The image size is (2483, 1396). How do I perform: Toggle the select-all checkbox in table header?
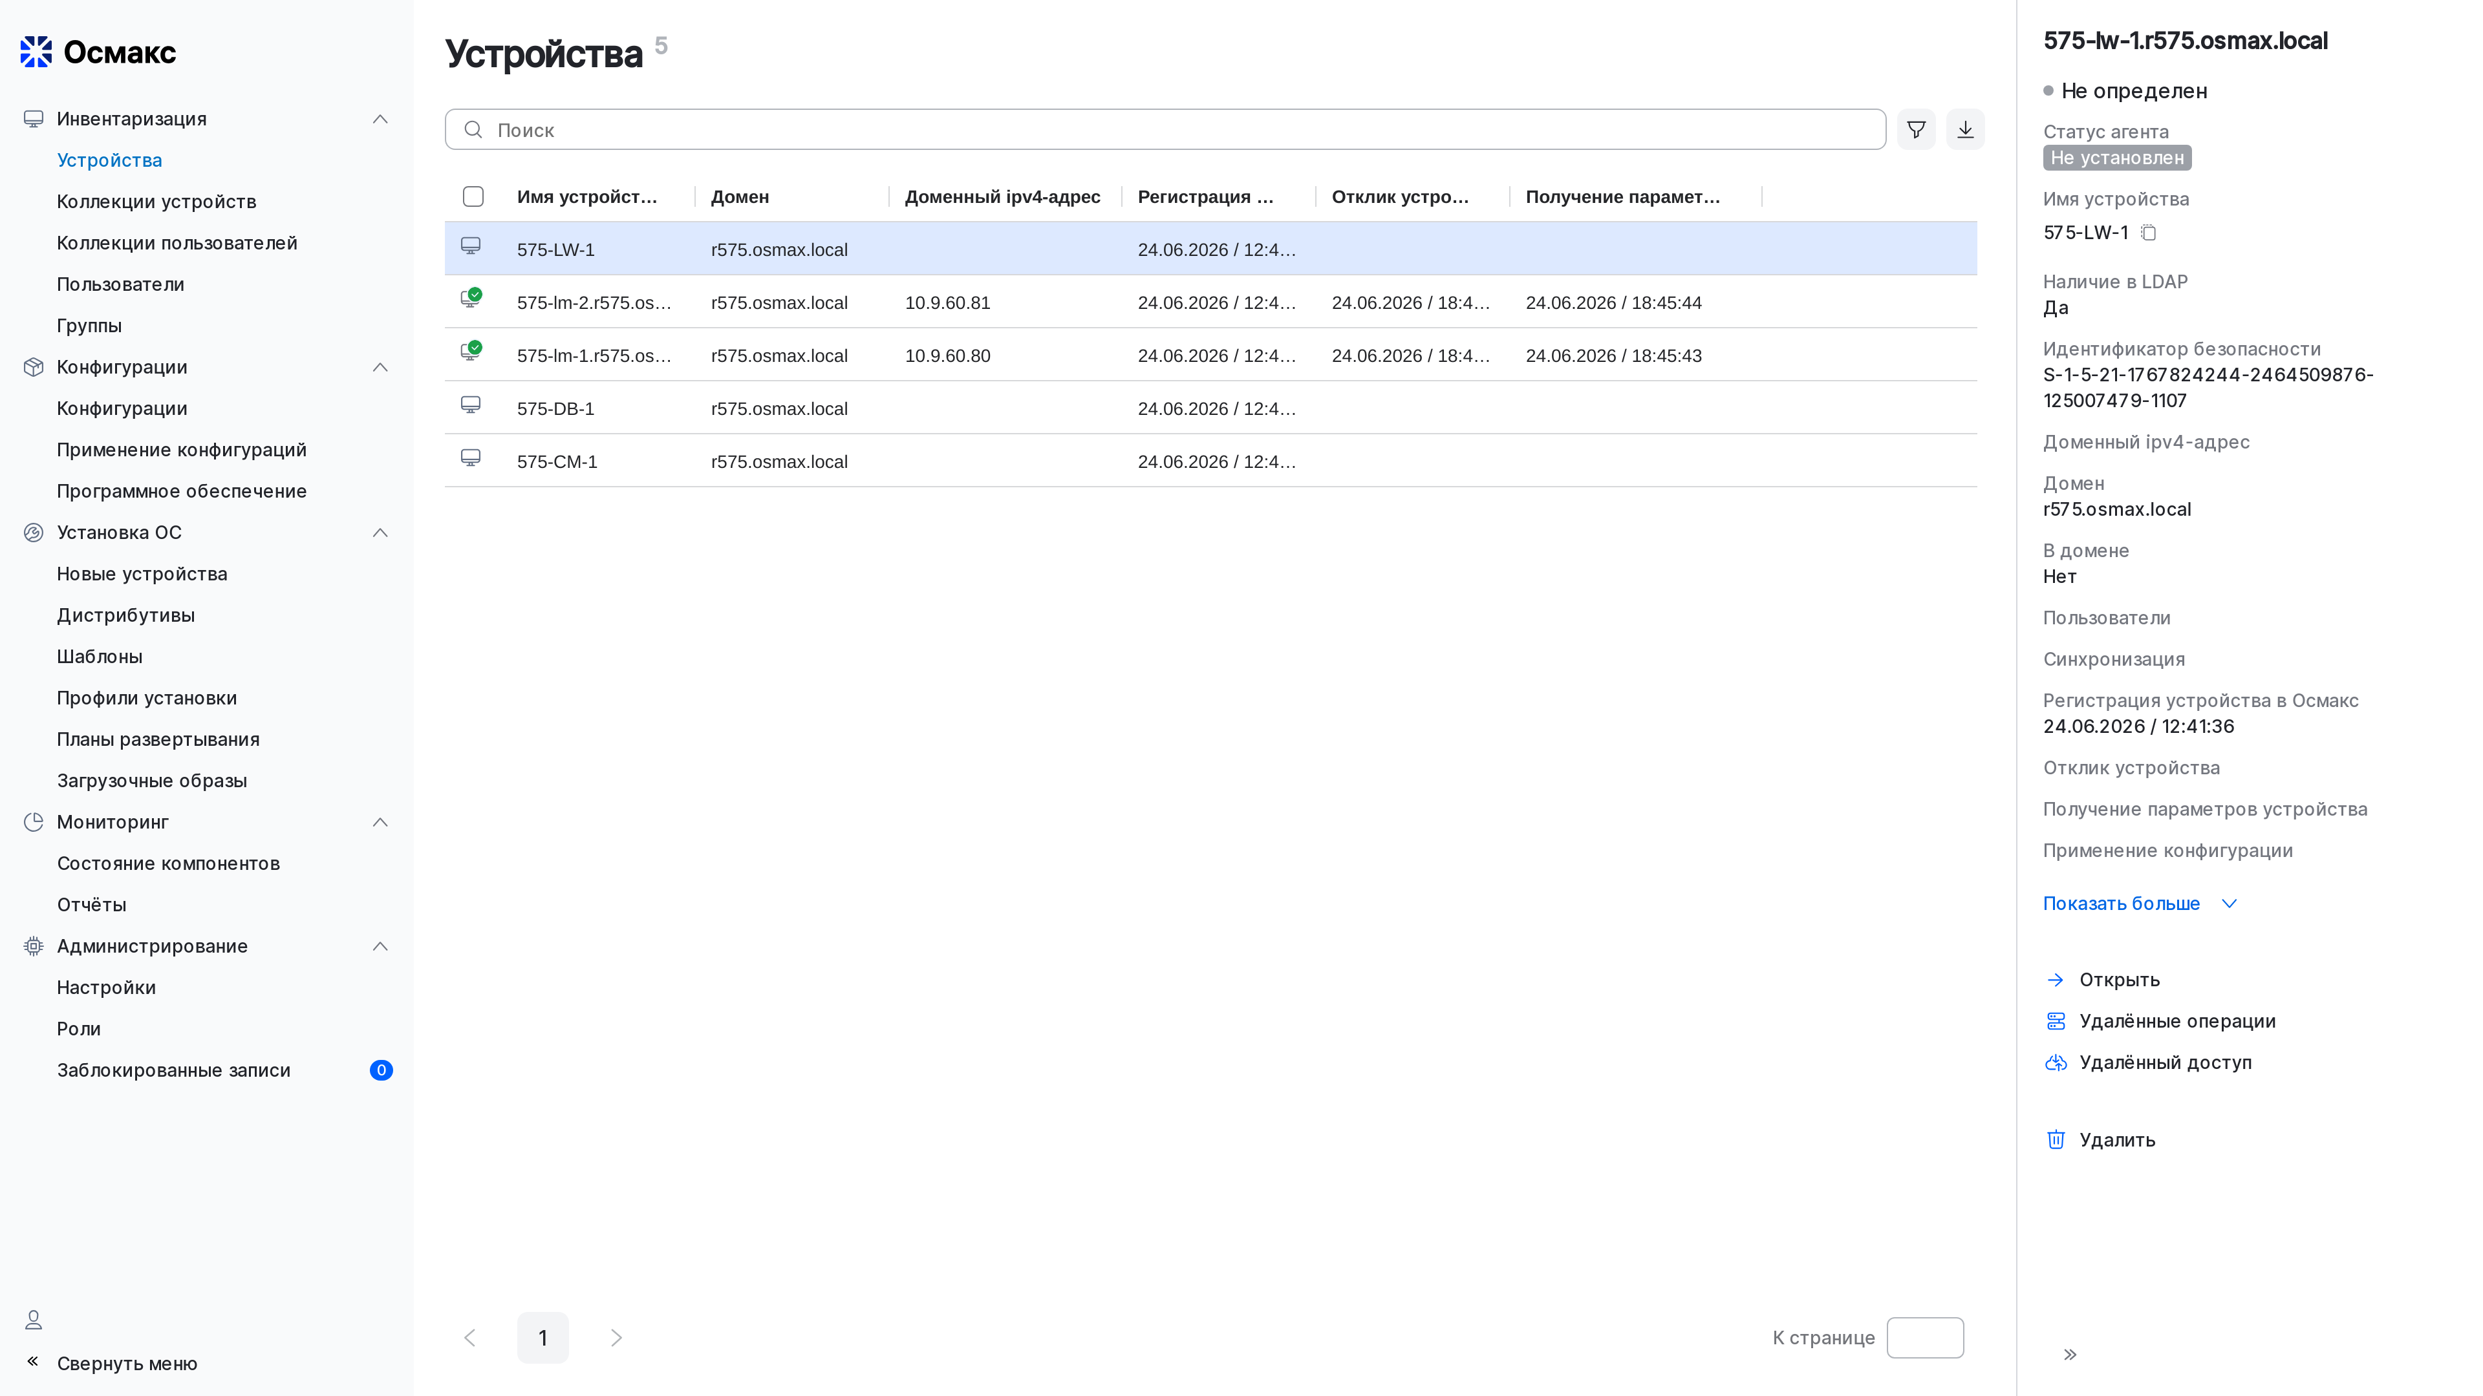point(473,196)
